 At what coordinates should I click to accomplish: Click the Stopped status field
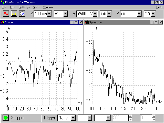pos(26,118)
